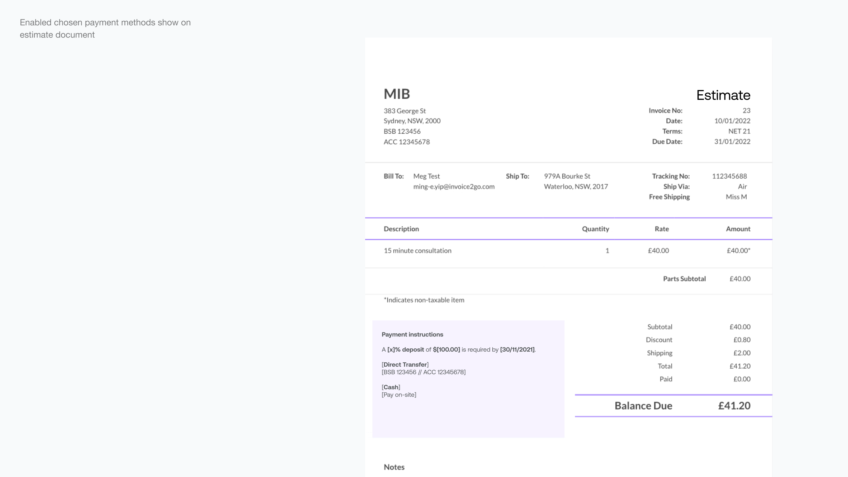Click the MIB company name heading
848x477 pixels.
click(x=397, y=94)
